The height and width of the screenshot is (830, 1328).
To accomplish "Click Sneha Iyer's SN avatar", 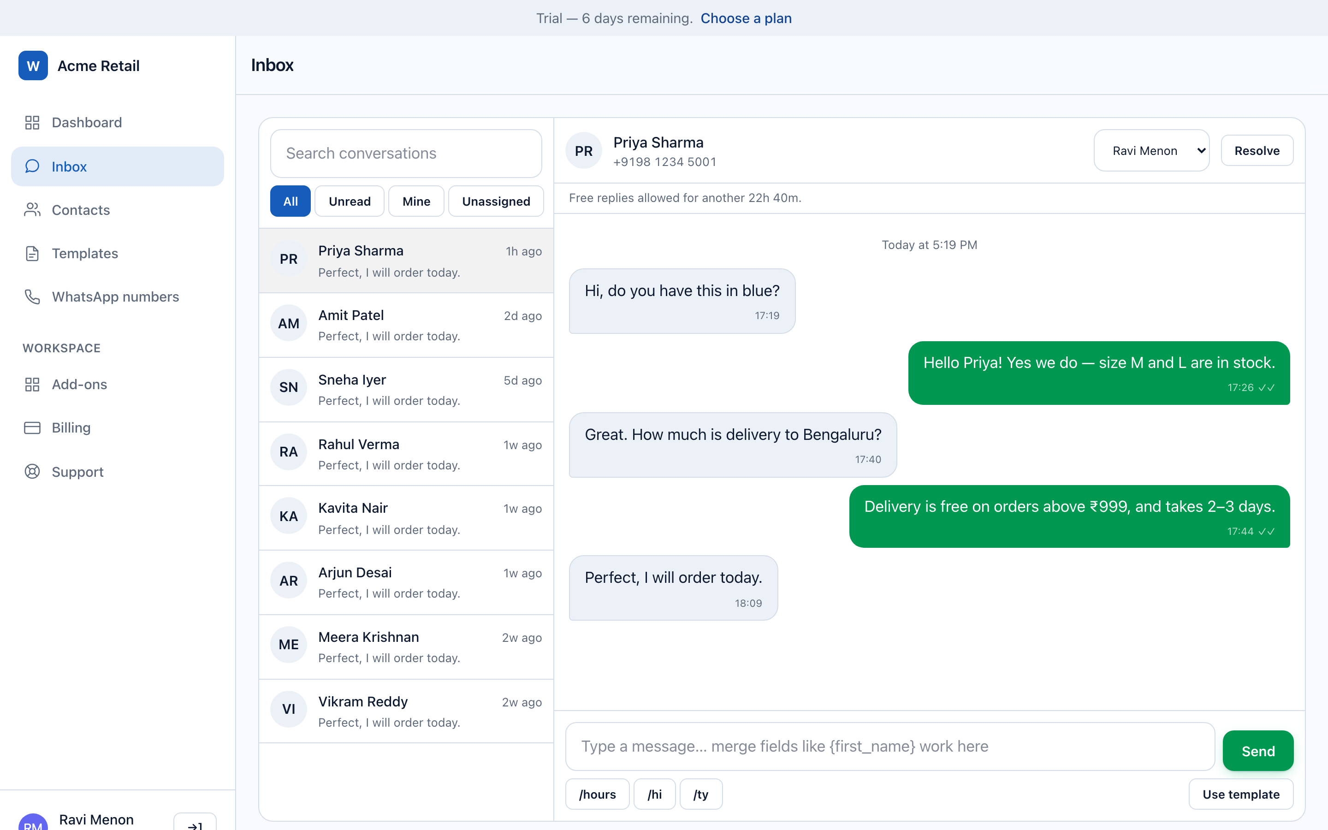I will (x=289, y=387).
